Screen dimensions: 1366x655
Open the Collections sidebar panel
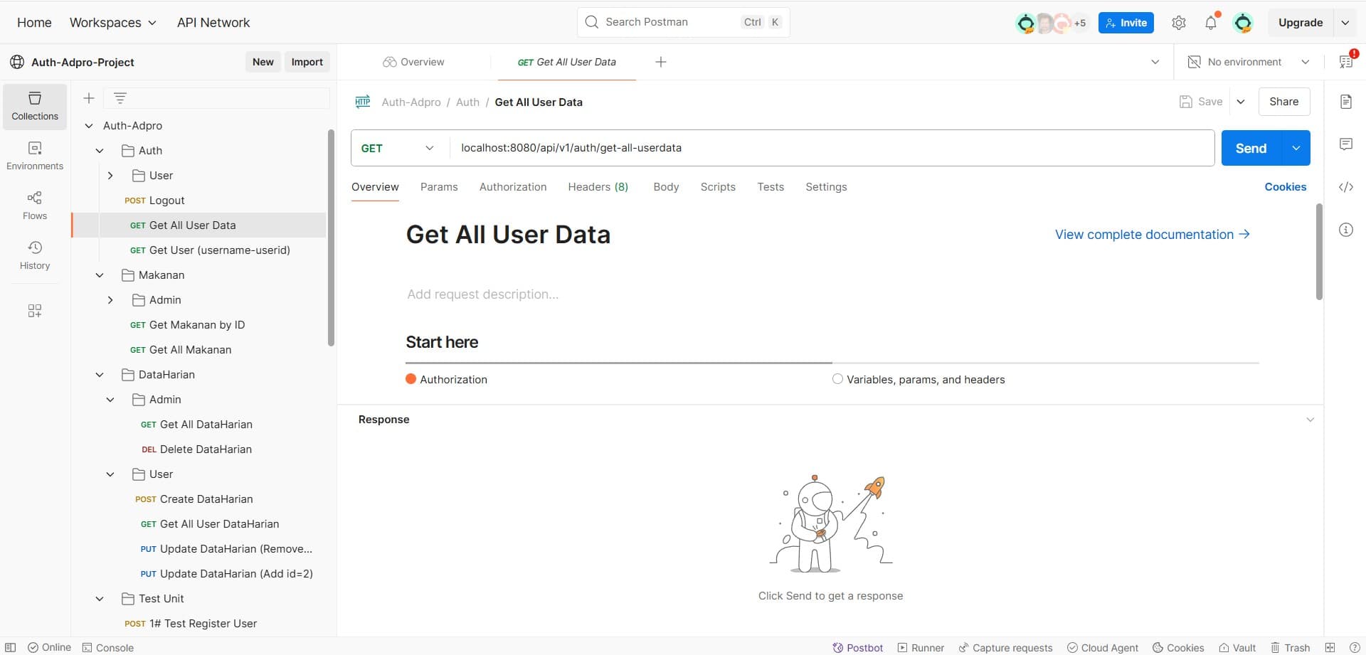point(35,106)
